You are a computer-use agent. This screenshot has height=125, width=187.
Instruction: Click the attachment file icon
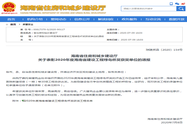point(22,101)
